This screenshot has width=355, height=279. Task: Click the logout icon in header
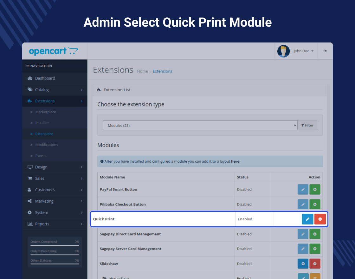[325, 51]
